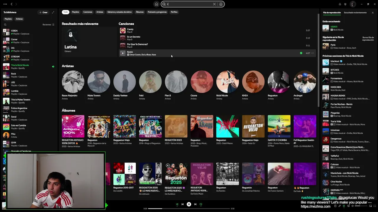Clear the search field with the X icon
The image size is (378, 212).
[214, 4]
